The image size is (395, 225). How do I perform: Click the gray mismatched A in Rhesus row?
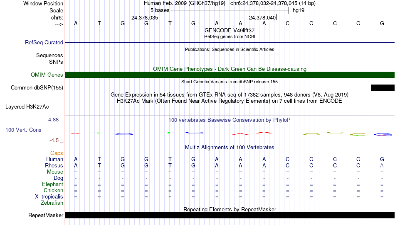[x=382, y=165]
